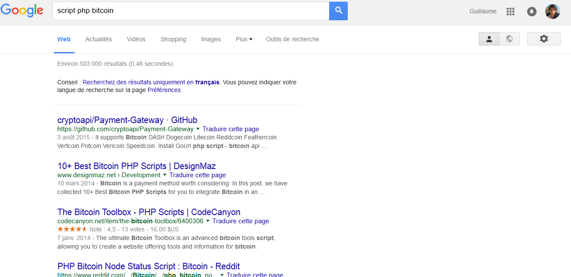The width and height of the screenshot is (571, 277).
Task: Switch to the Actualités tab
Action: click(99, 39)
